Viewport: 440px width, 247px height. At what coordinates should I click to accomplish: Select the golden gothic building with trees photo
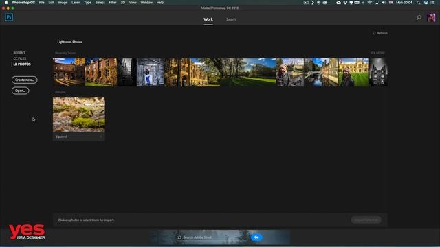pos(192,72)
